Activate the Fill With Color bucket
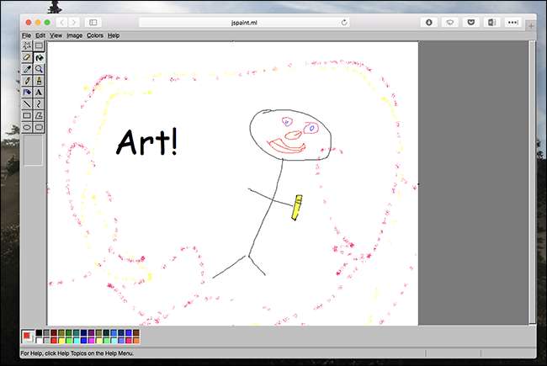The image size is (547, 366). click(x=39, y=57)
